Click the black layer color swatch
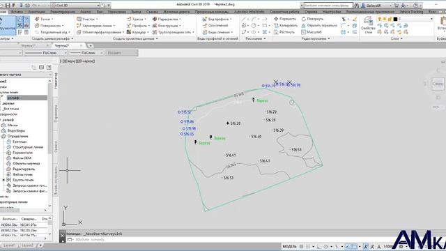The width and height of the screenshot is (446, 251). click(395, 19)
